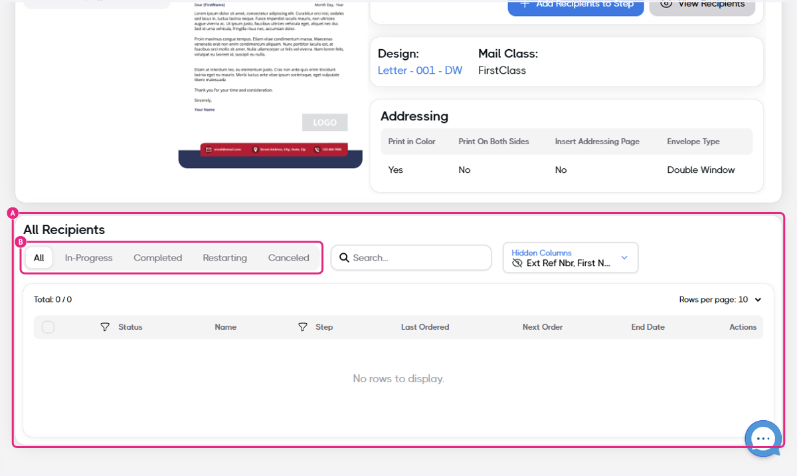The height and width of the screenshot is (476, 797).
Task: Click the Actions column header
Action: pyautogui.click(x=743, y=327)
